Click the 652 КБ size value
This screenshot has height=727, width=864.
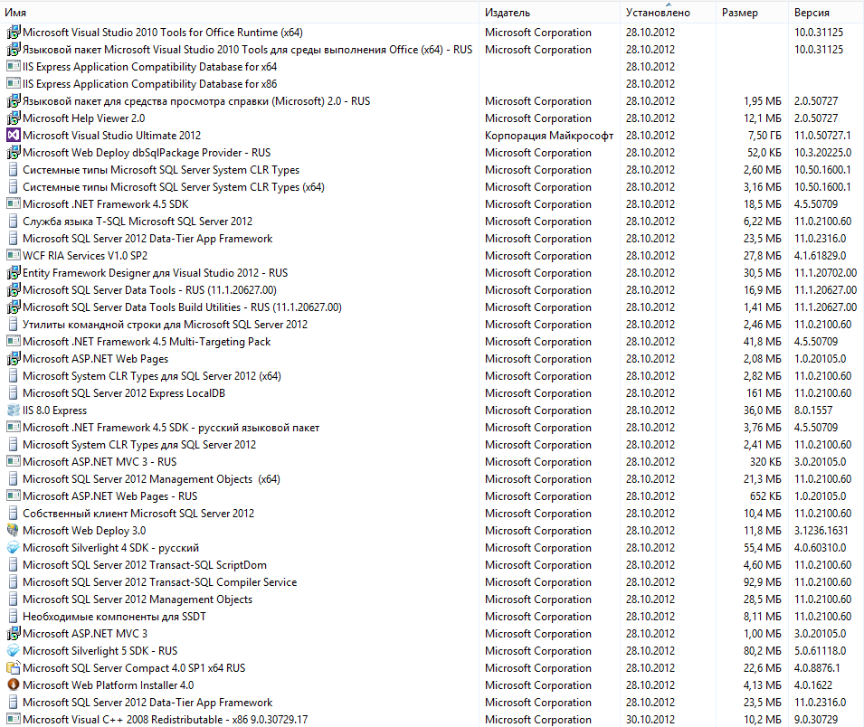coord(765,496)
